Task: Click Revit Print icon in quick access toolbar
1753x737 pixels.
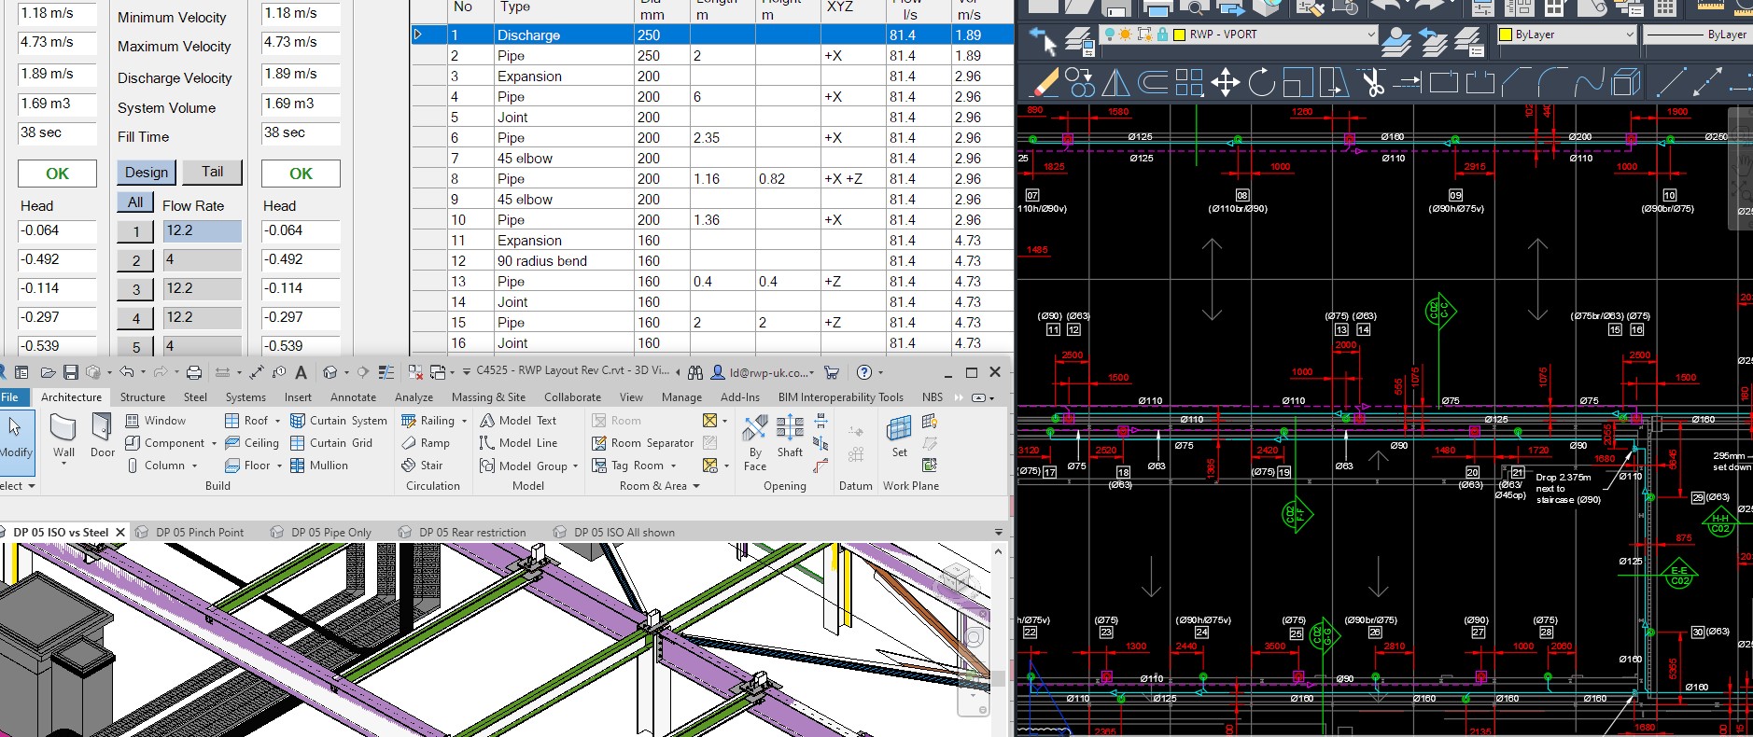Action: pos(194,372)
